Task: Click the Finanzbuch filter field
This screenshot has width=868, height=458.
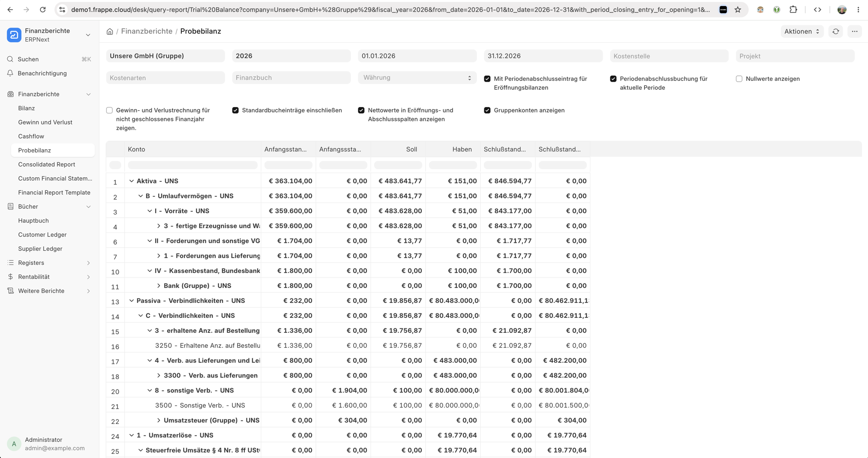Action: pyautogui.click(x=291, y=78)
